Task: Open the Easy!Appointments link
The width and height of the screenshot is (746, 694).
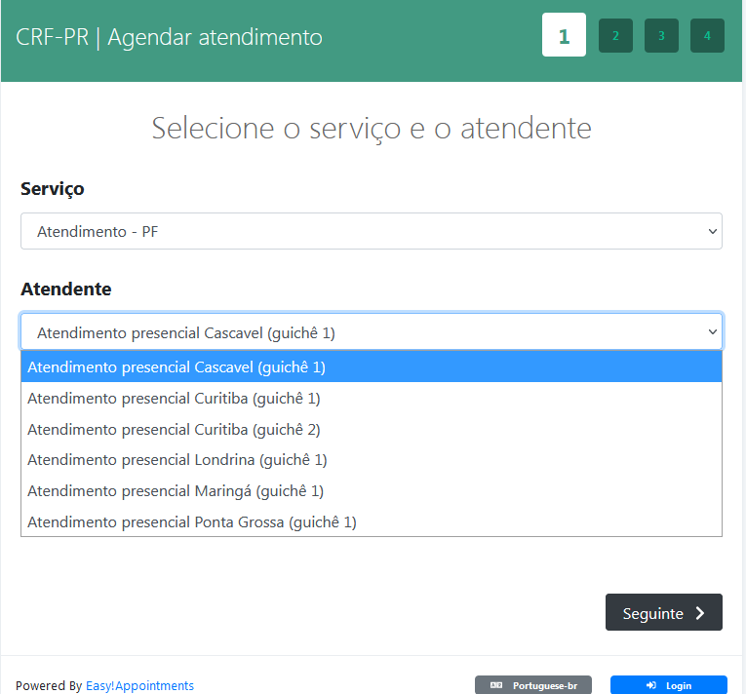Action: [x=139, y=685]
